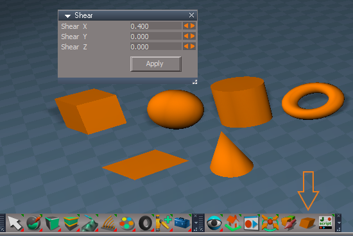Select the green cube primitive tool
Image resolution: width=353 pixels, height=236 pixels.
(52, 223)
